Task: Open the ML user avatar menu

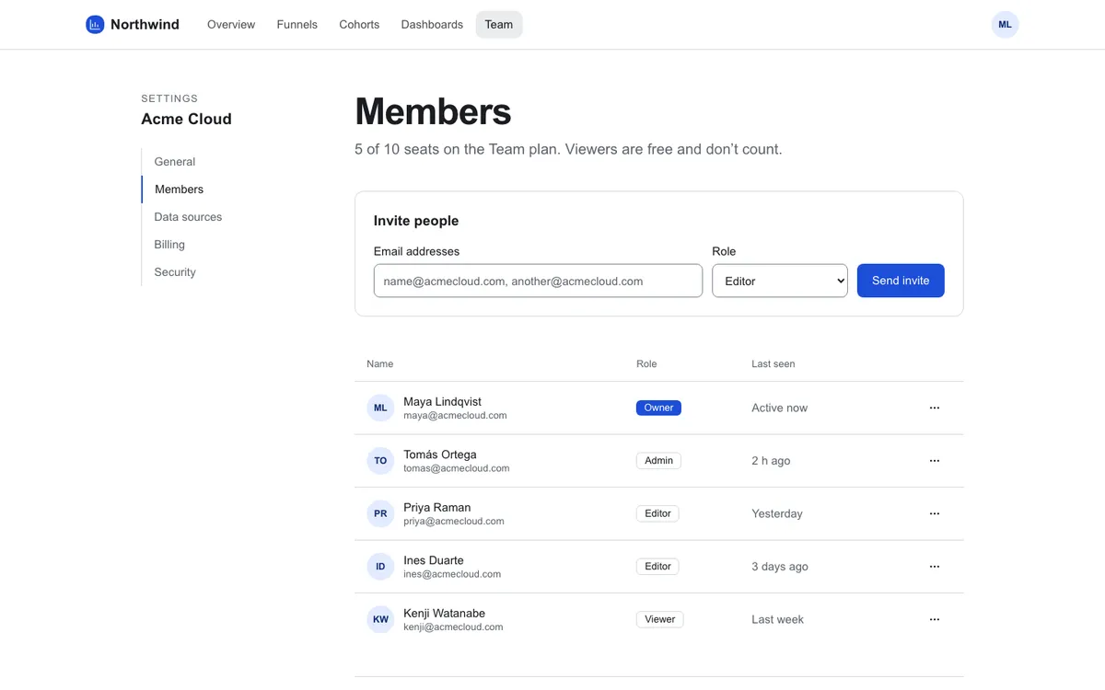Action: coord(1005,25)
